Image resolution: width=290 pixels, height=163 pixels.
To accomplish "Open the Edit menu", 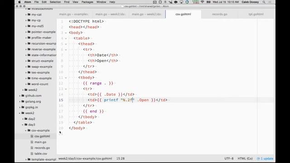I will click(x=44, y=2).
